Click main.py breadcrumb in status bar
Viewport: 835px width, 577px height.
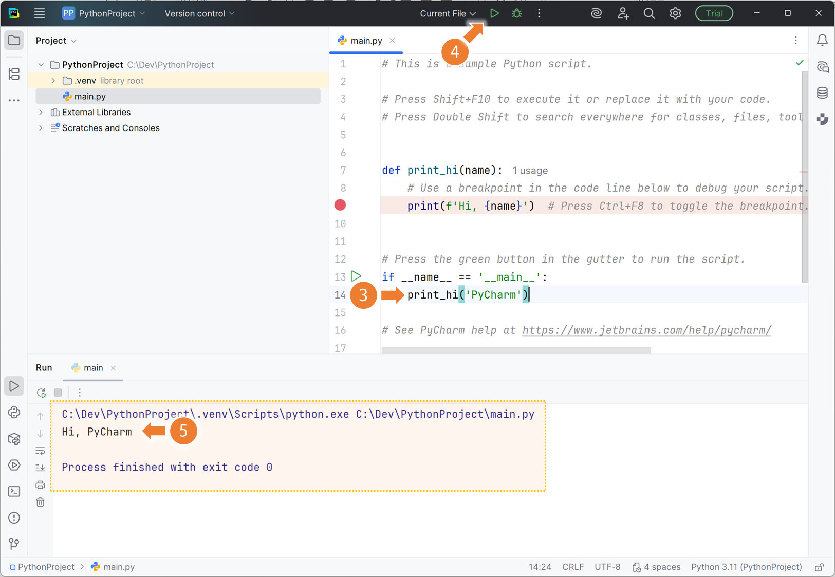click(x=113, y=567)
